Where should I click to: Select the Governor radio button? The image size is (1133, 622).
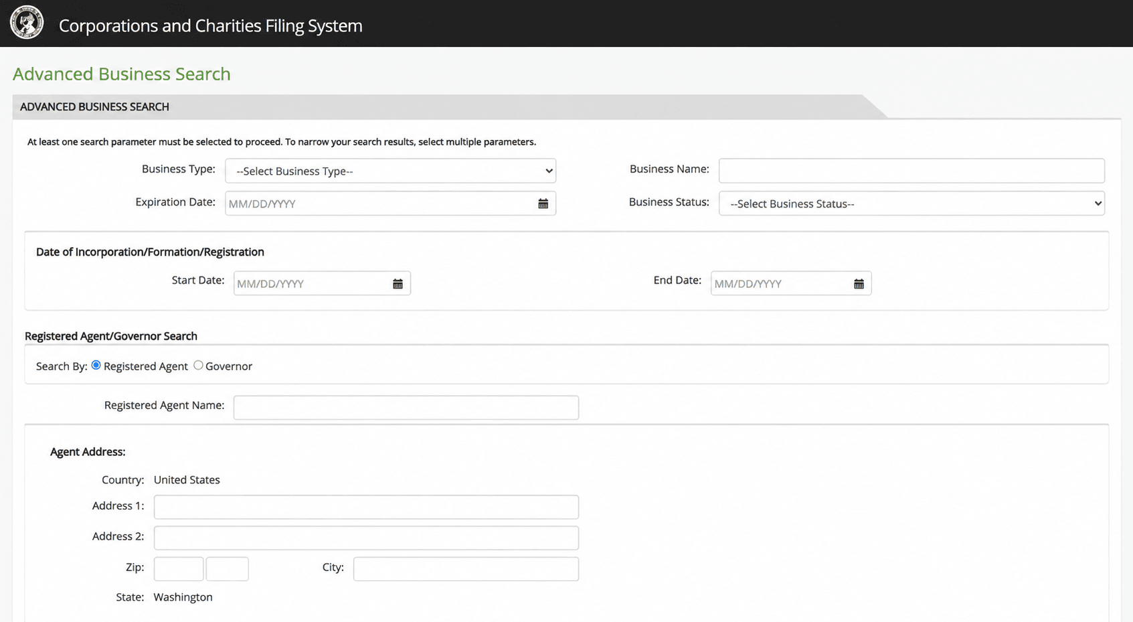coord(198,365)
